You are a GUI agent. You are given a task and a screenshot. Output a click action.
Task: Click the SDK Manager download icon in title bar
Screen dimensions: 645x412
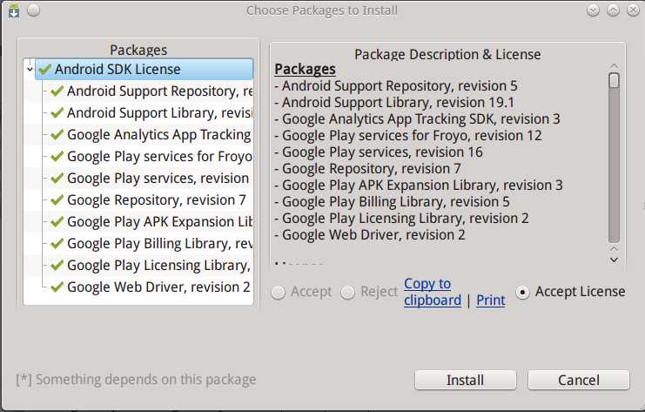click(x=14, y=10)
